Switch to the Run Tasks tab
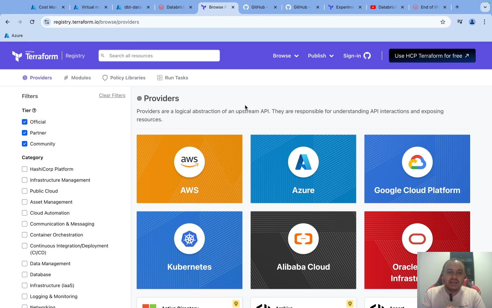This screenshot has width=492, height=308. click(x=173, y=78)
